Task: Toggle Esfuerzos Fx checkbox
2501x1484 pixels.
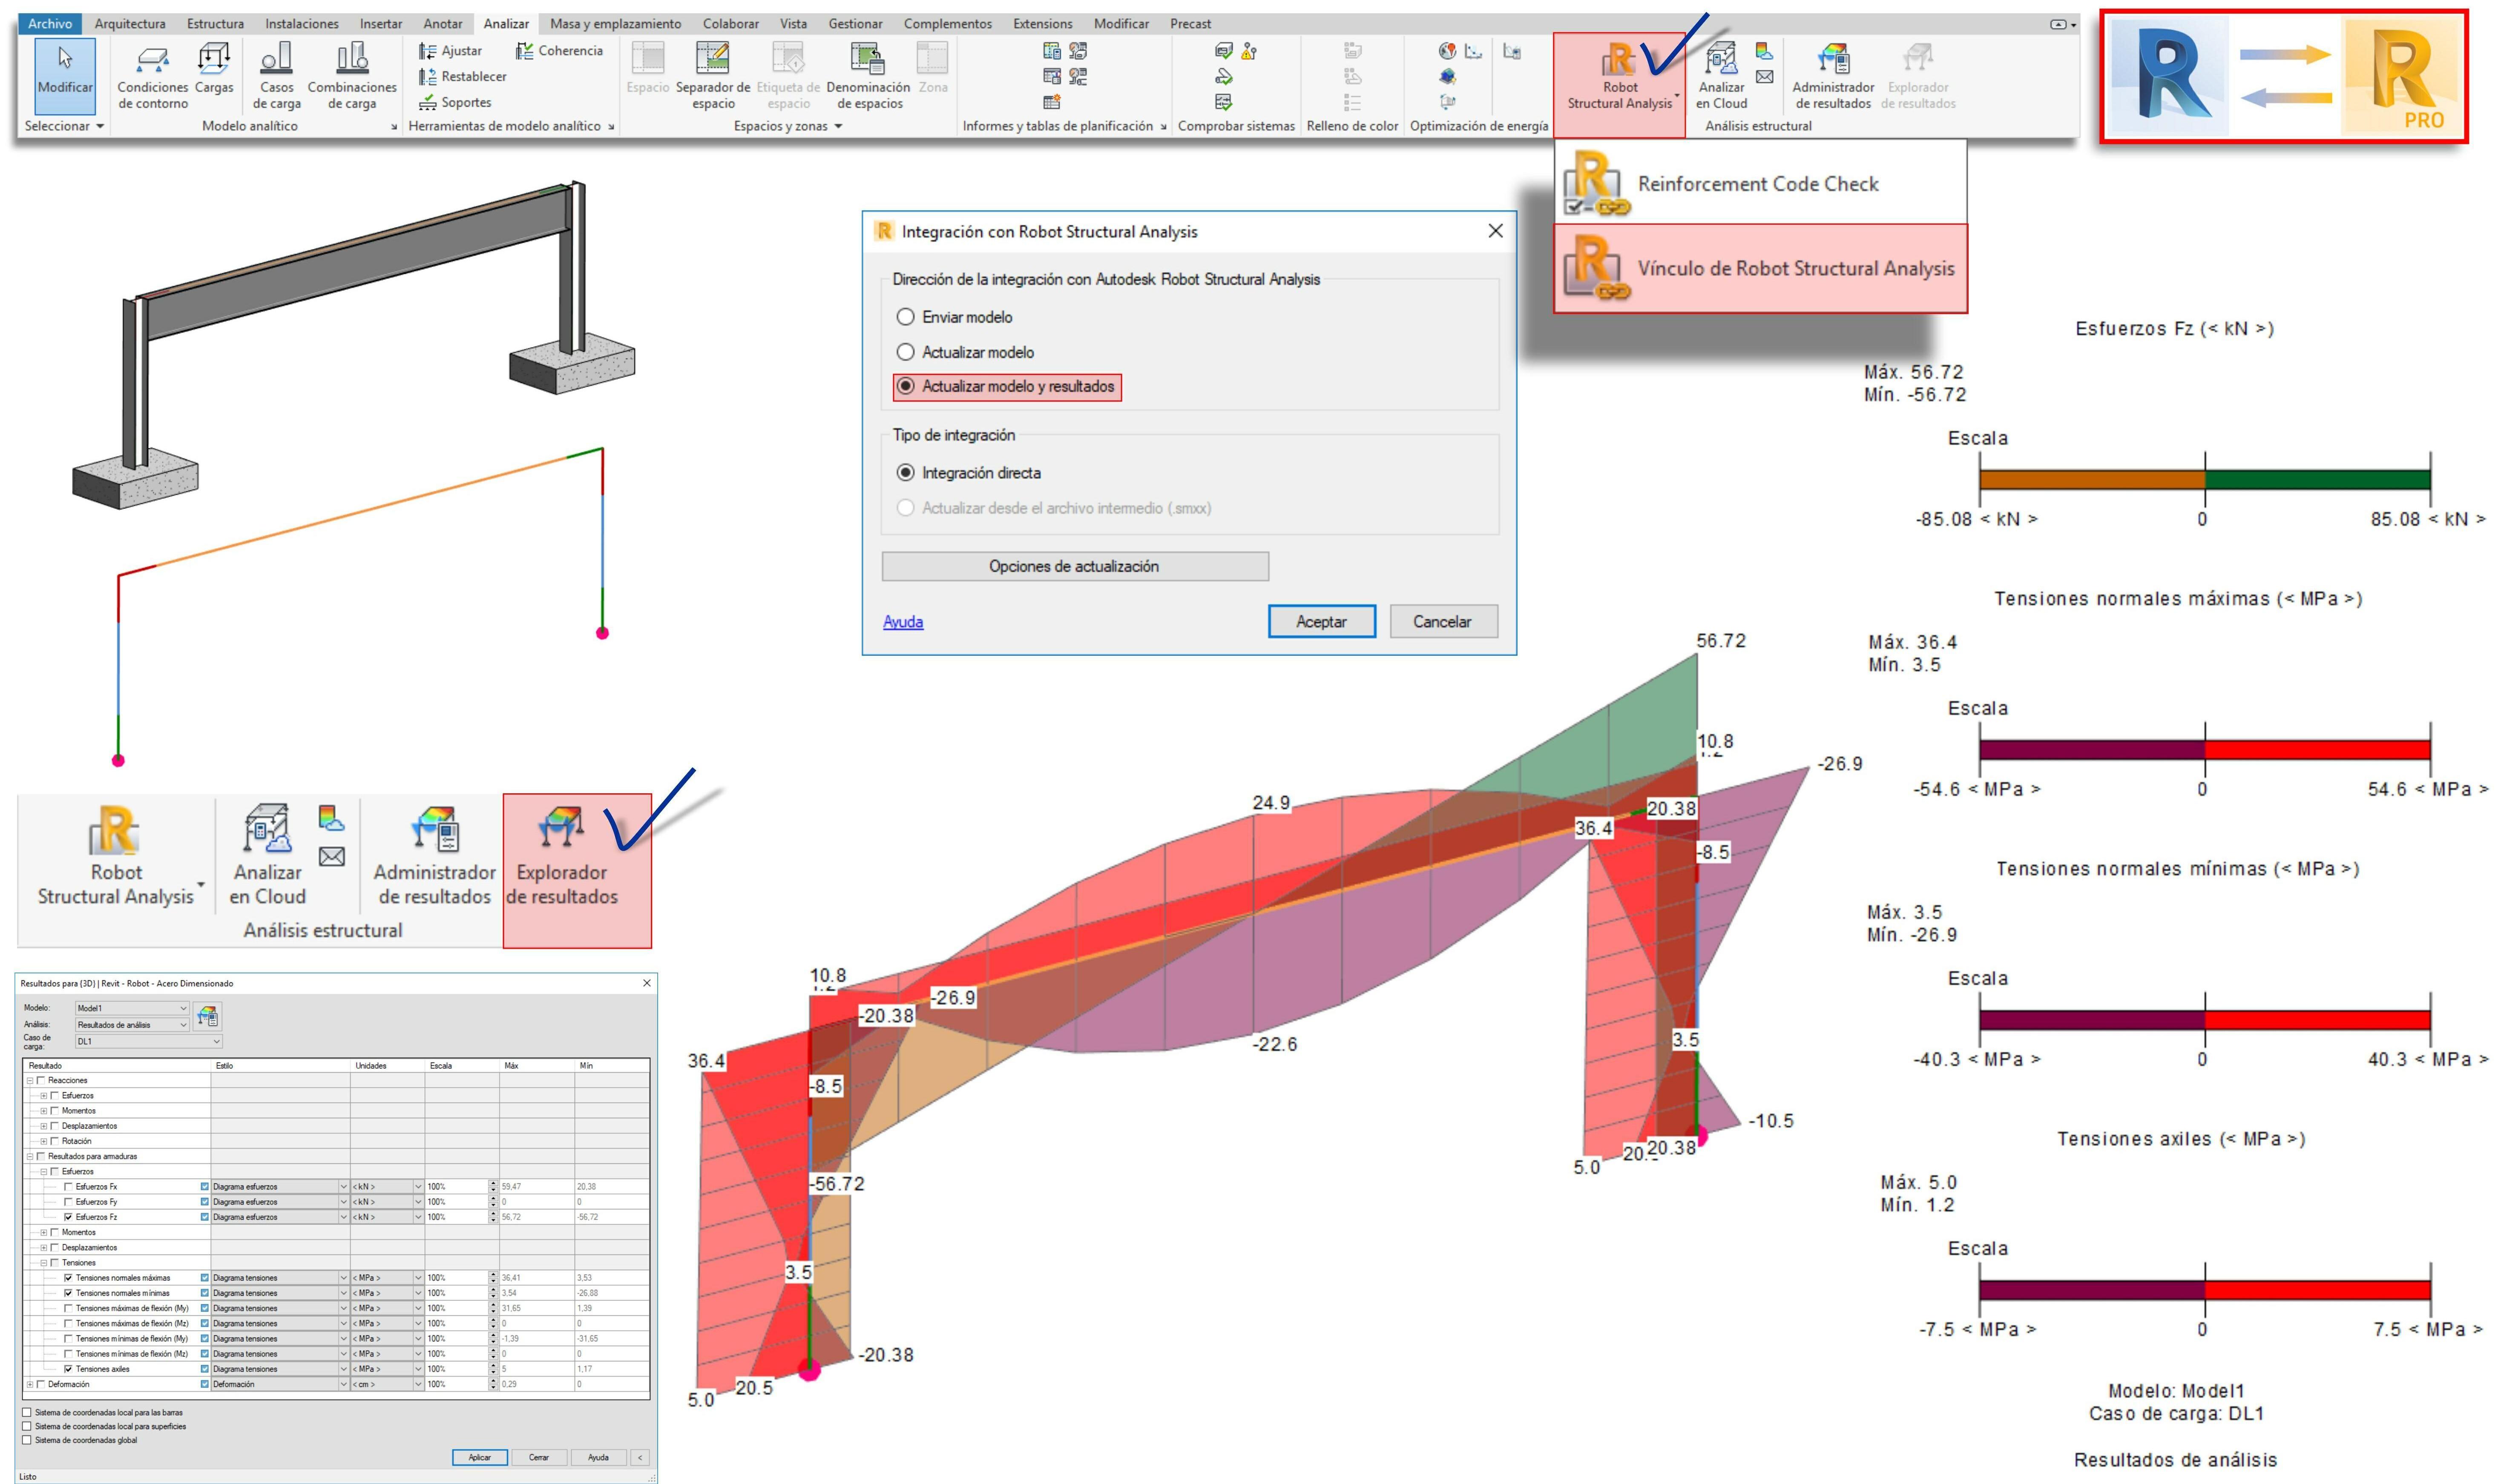Action: point(68,1187)
